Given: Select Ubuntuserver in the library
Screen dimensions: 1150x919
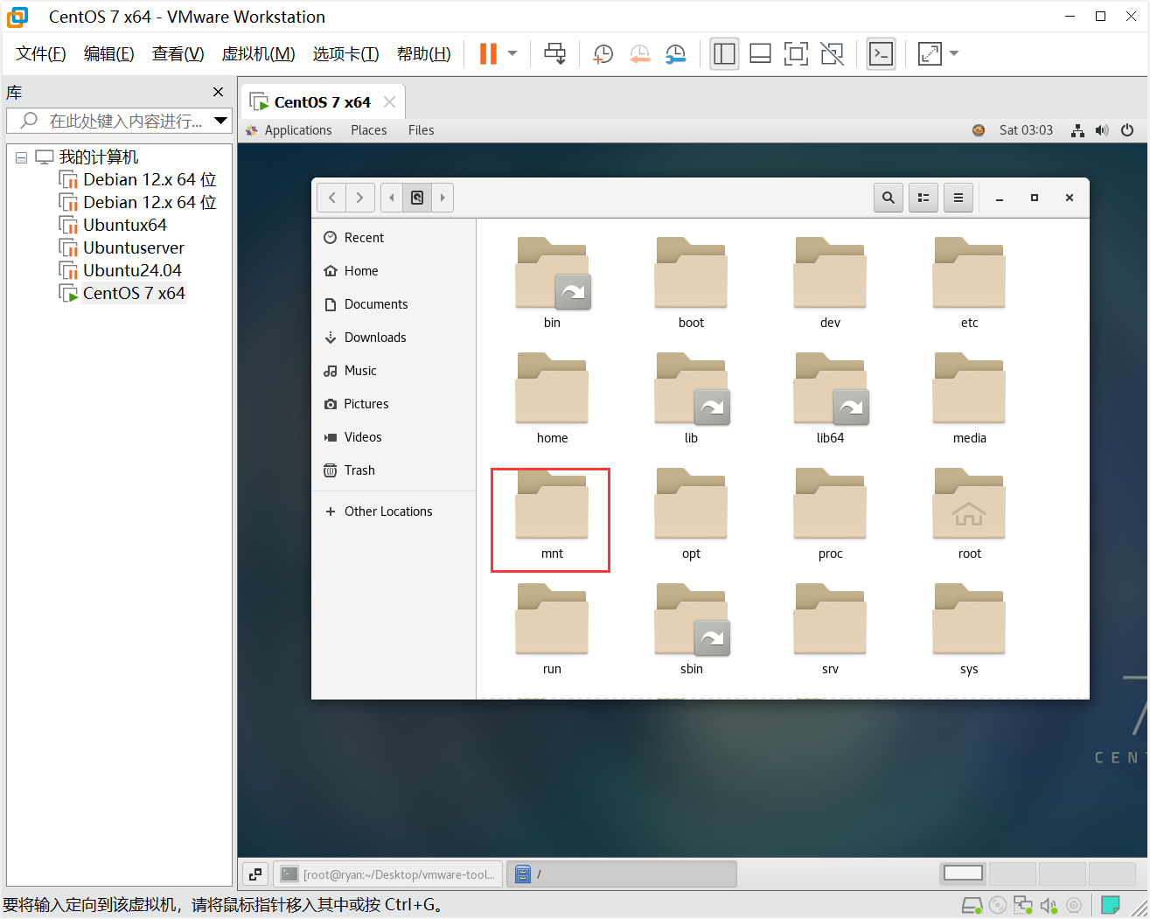Looking at the screenshot, I should 122,247.
